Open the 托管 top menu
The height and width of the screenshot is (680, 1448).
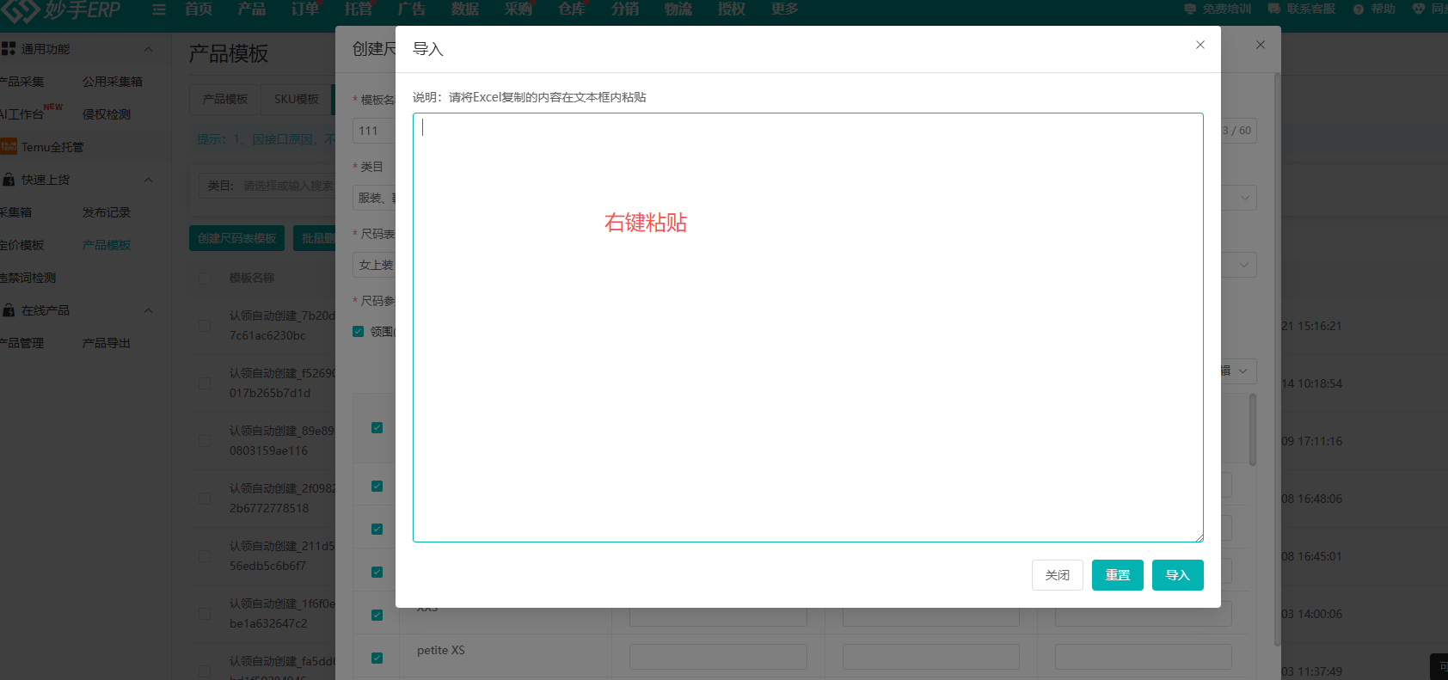[359, 9]
